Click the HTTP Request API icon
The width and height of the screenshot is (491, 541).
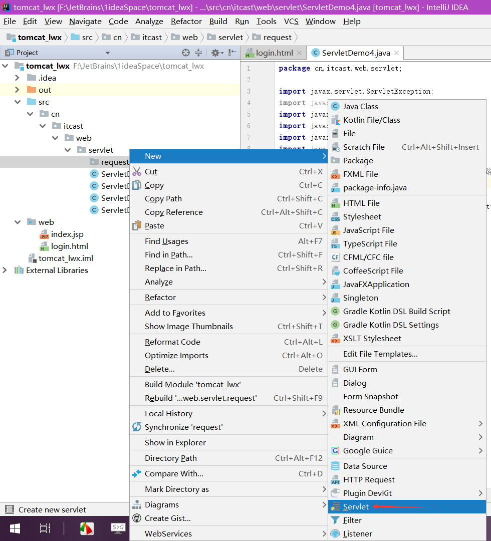coord(335,479)
